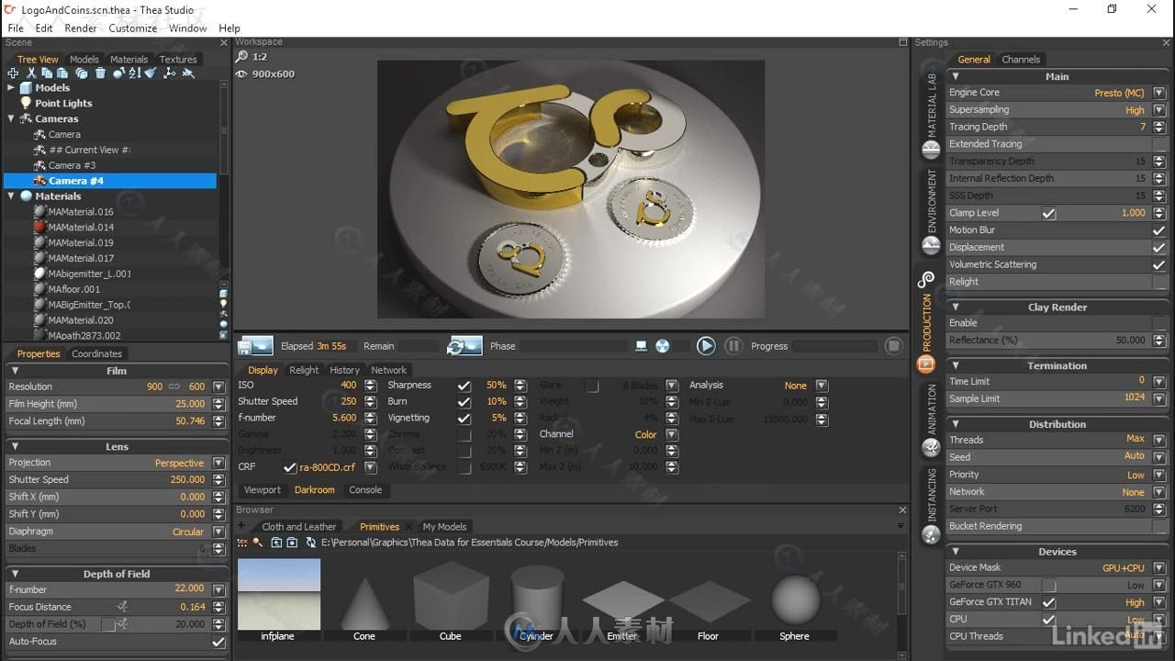
Task: Click the cut scissors icon in Scene panel
Action: click(30, 73)
